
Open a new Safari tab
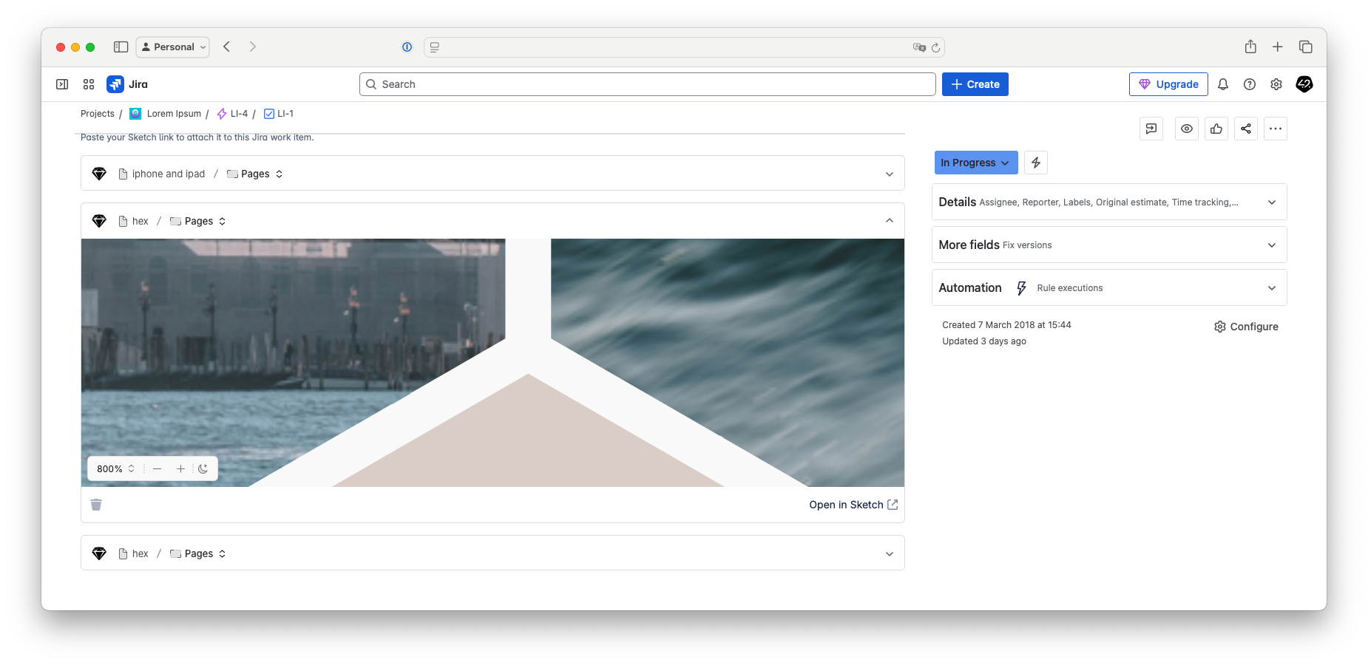tap(1277, 47)
